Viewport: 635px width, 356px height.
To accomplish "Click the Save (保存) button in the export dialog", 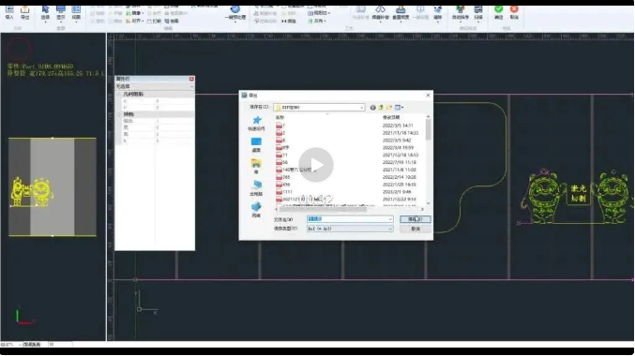I will [416, 219].
